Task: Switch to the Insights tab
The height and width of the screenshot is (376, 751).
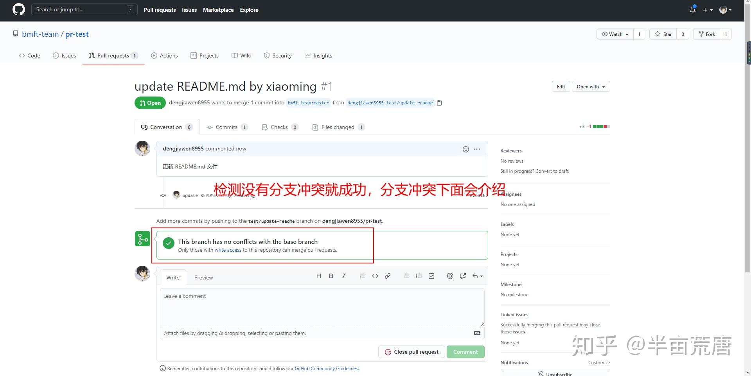Action: pos(318,56)
